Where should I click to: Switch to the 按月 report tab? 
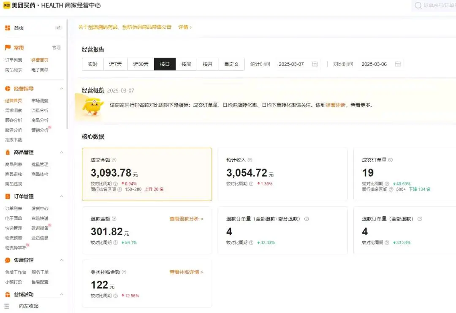207,64
